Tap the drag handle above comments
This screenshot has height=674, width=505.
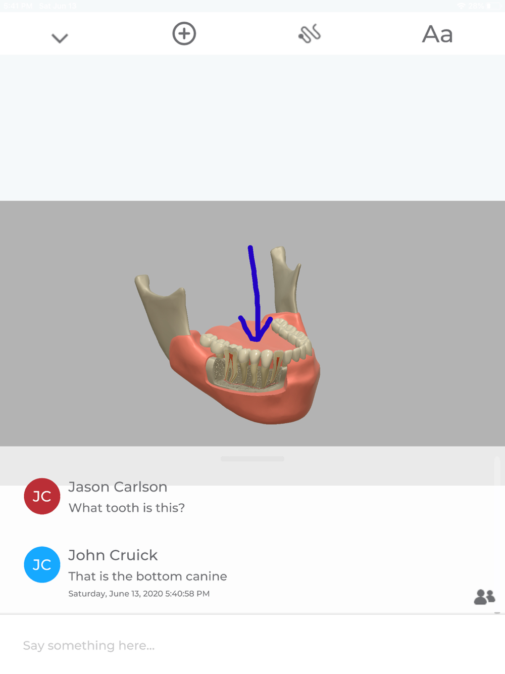tap(252, 459)
